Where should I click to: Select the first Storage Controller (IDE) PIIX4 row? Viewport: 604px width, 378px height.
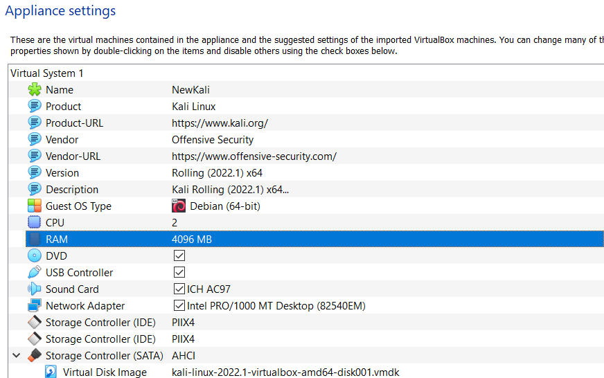tap(104, 323)
